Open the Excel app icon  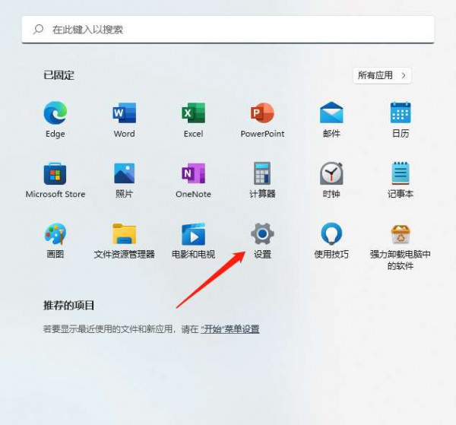193,113
